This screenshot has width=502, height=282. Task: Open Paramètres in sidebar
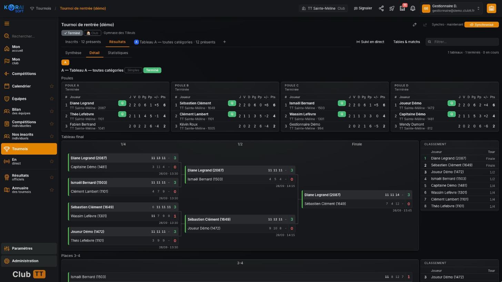click(29, 248)
